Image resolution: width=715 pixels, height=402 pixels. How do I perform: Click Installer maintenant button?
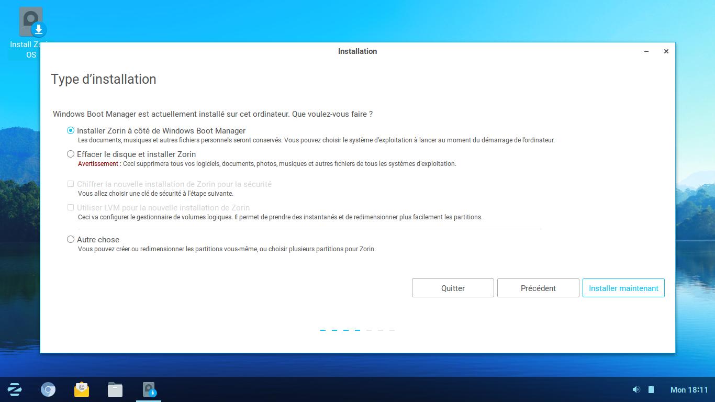click(623, 288)
